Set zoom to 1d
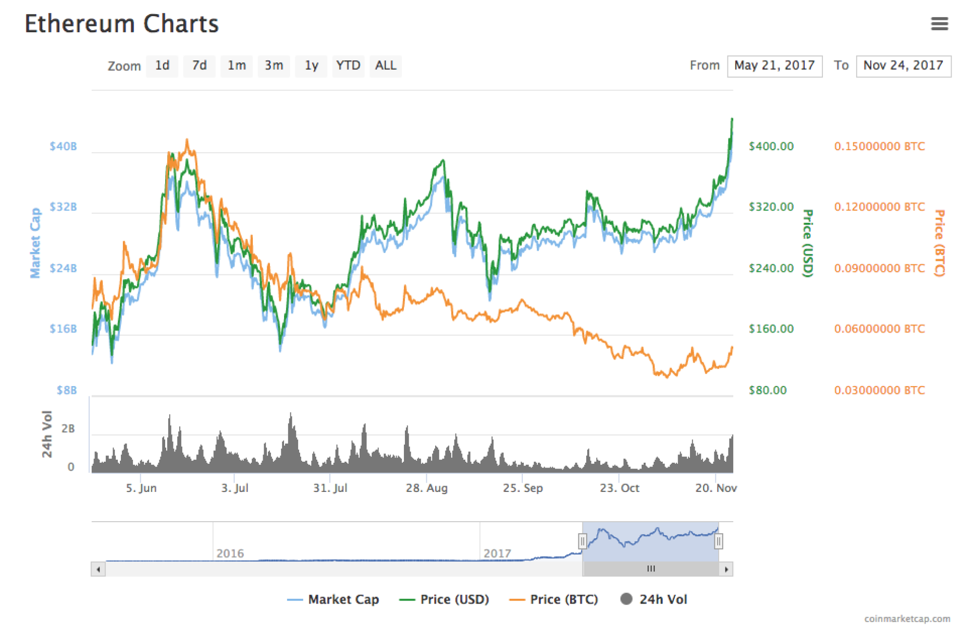The height and width of the screenshot is (626, 974). [162, 66]
